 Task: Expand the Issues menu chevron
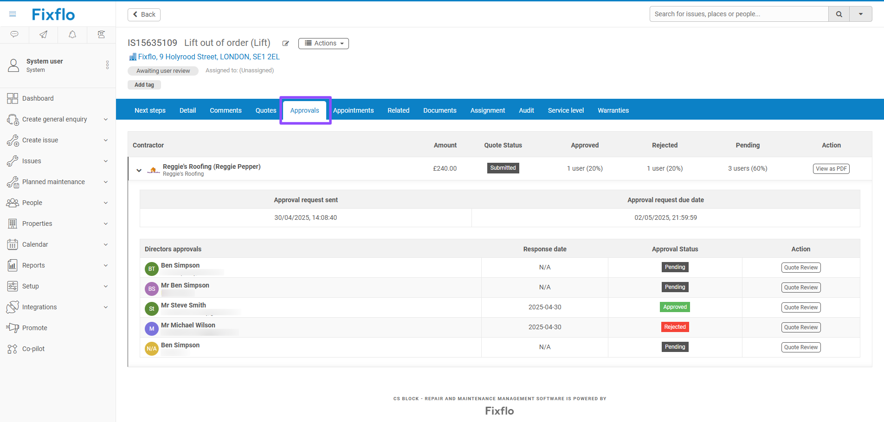tap(106, 161)
